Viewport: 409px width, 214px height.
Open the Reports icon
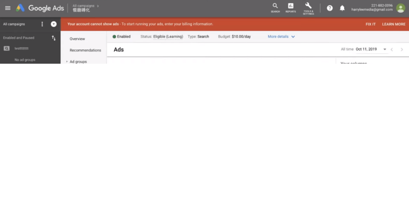[290, 8]
